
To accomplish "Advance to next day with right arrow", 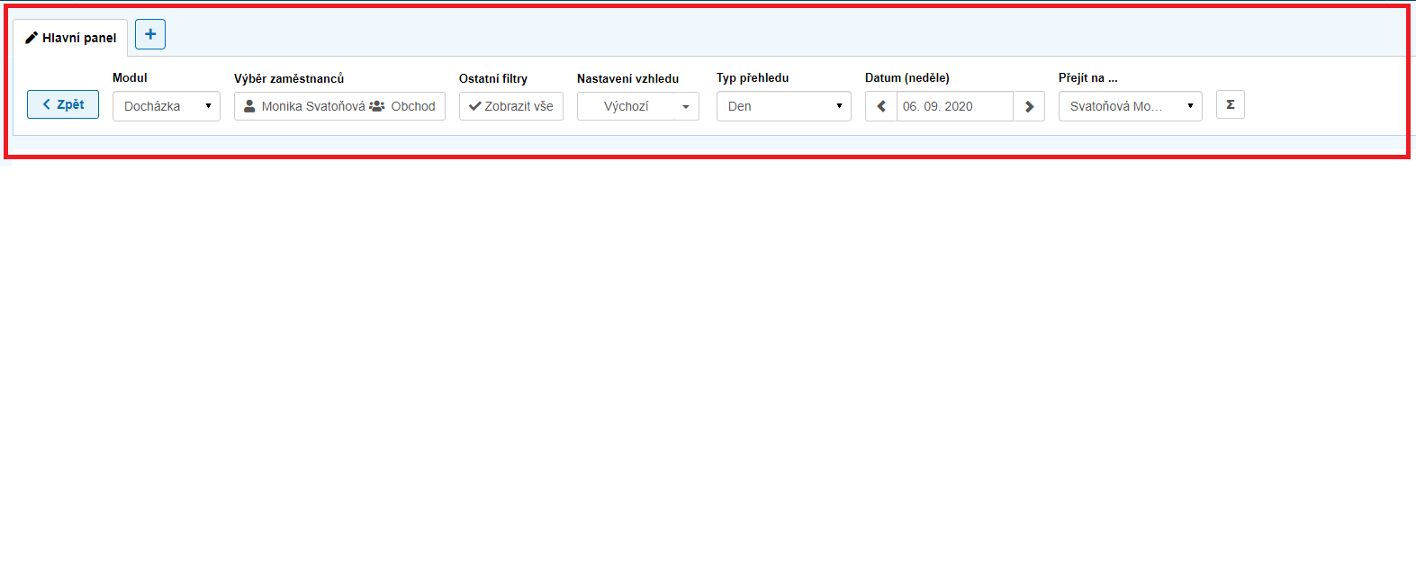I will (1029, 106).
